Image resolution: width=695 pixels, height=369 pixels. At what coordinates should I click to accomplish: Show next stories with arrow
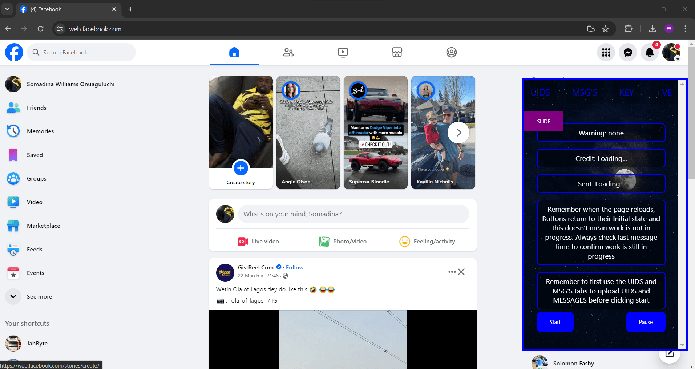pyautogui.click(x=459, y=133)
